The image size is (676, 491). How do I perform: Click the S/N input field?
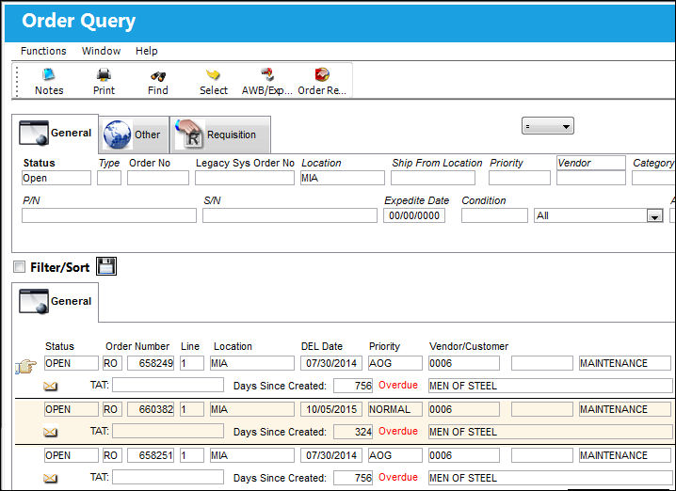tap(290, 215)
